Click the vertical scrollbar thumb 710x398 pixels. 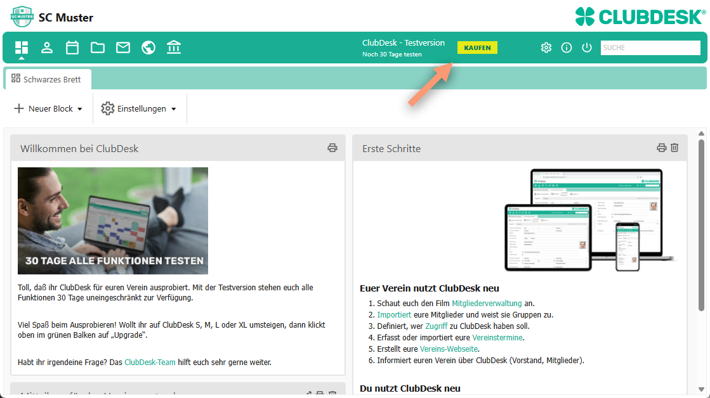coord(701,225)
